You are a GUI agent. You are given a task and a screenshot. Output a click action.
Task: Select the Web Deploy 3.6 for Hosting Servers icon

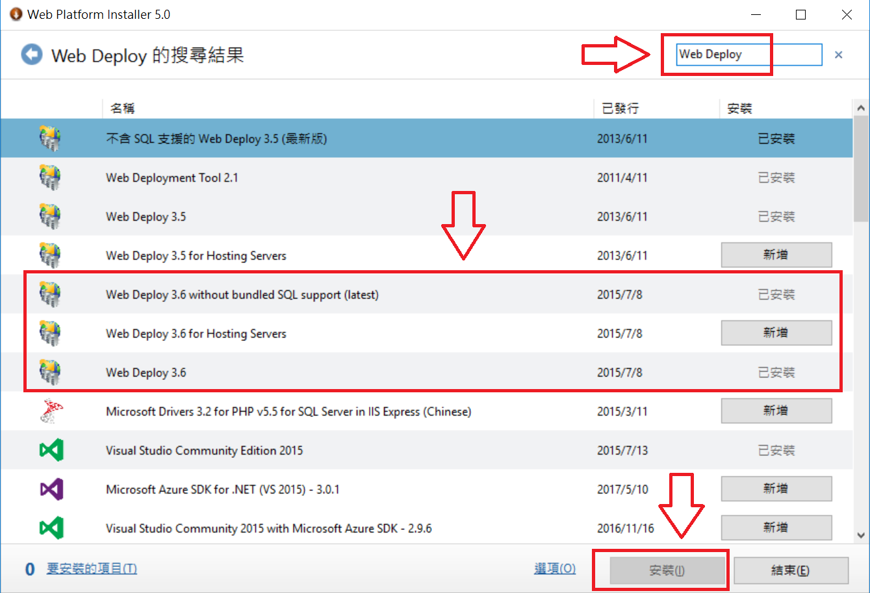click(x=50, y=333)
